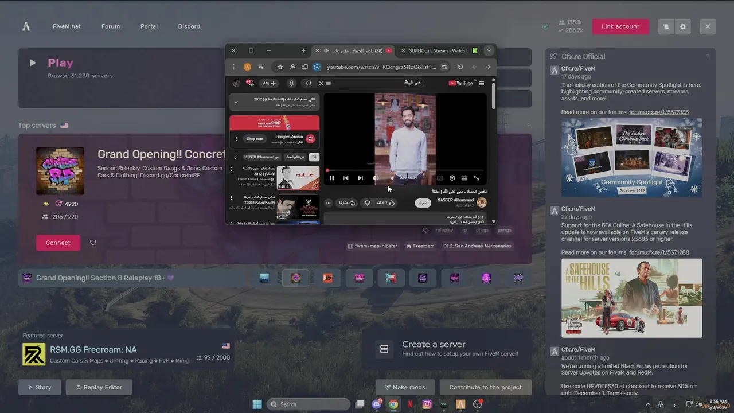Favorite the Concrete RP server with heart
The image size is (734, 413).
pos(93,243)
